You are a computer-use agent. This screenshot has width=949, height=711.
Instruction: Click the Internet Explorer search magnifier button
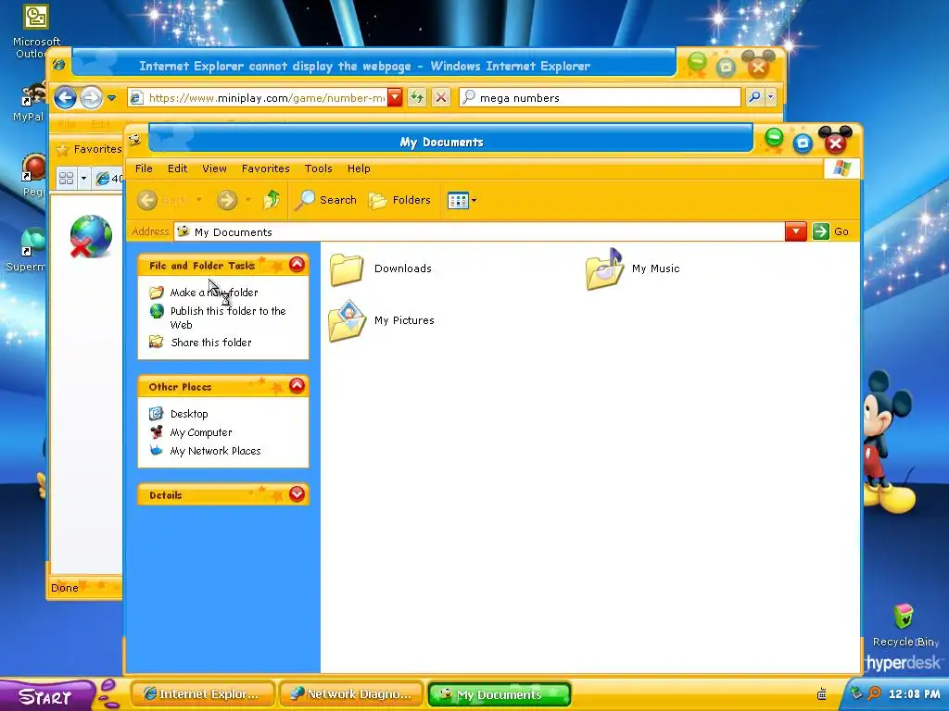[x=754, y=96]
